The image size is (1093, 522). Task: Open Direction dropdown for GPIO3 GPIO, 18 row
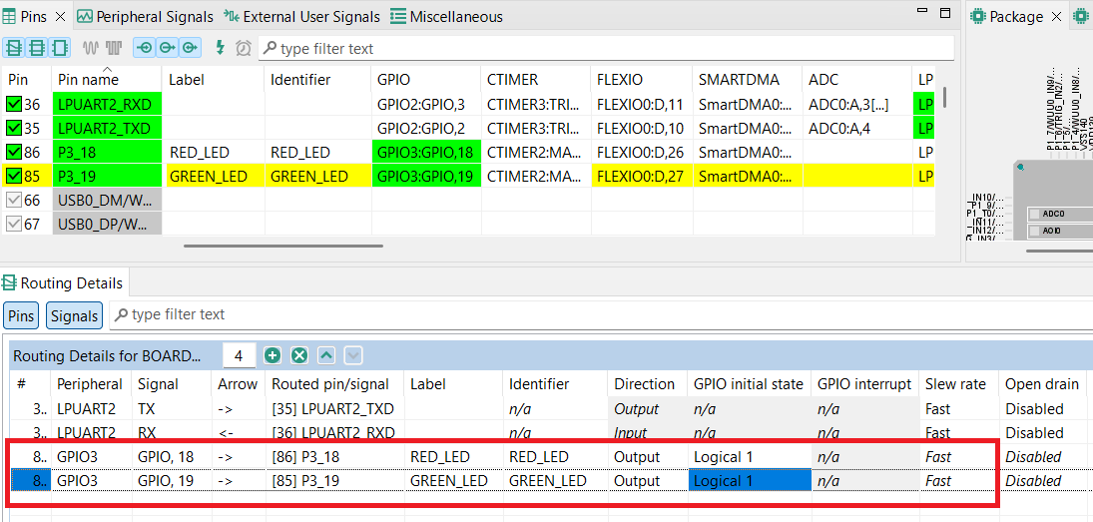click(645, 457)
